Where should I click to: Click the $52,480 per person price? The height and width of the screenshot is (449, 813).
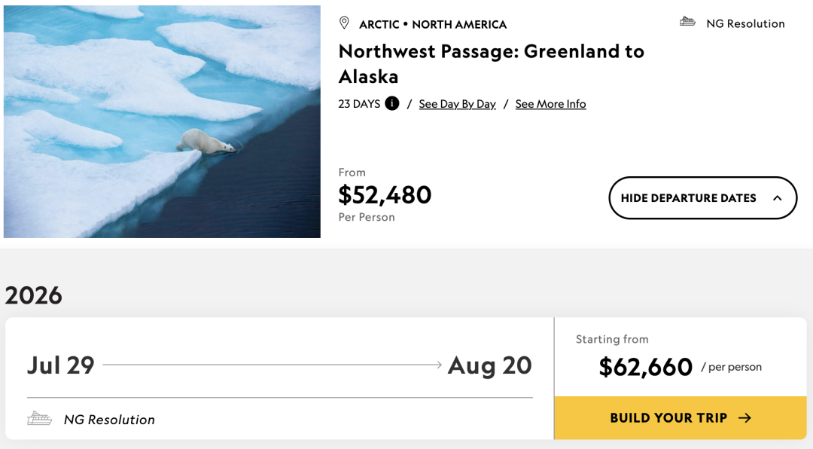[x=385, y=195]
